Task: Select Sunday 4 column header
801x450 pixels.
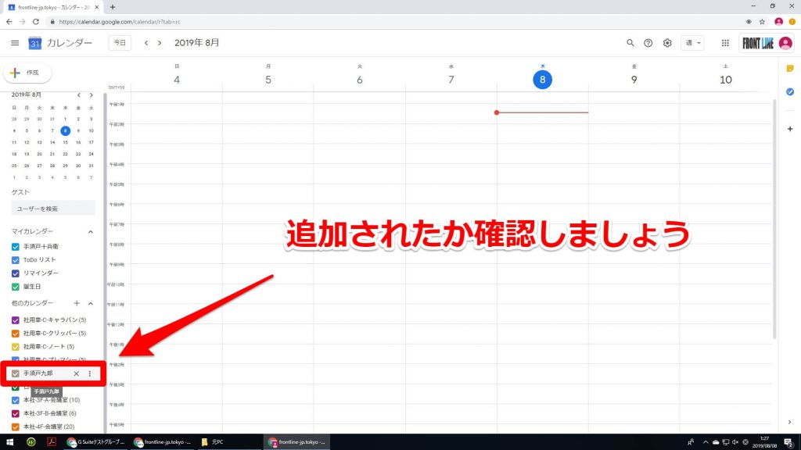Action: click(177, 79)
